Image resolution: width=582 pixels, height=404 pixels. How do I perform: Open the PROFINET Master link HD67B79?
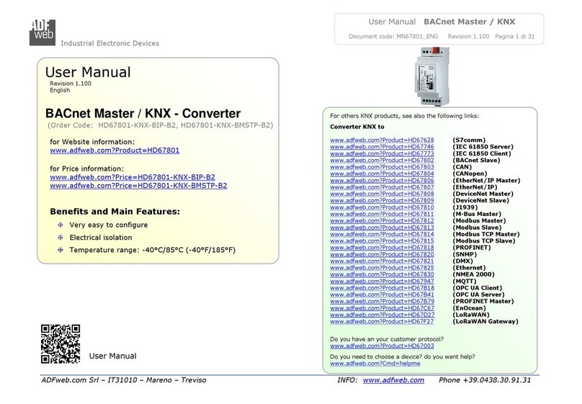tap(382, 301)
